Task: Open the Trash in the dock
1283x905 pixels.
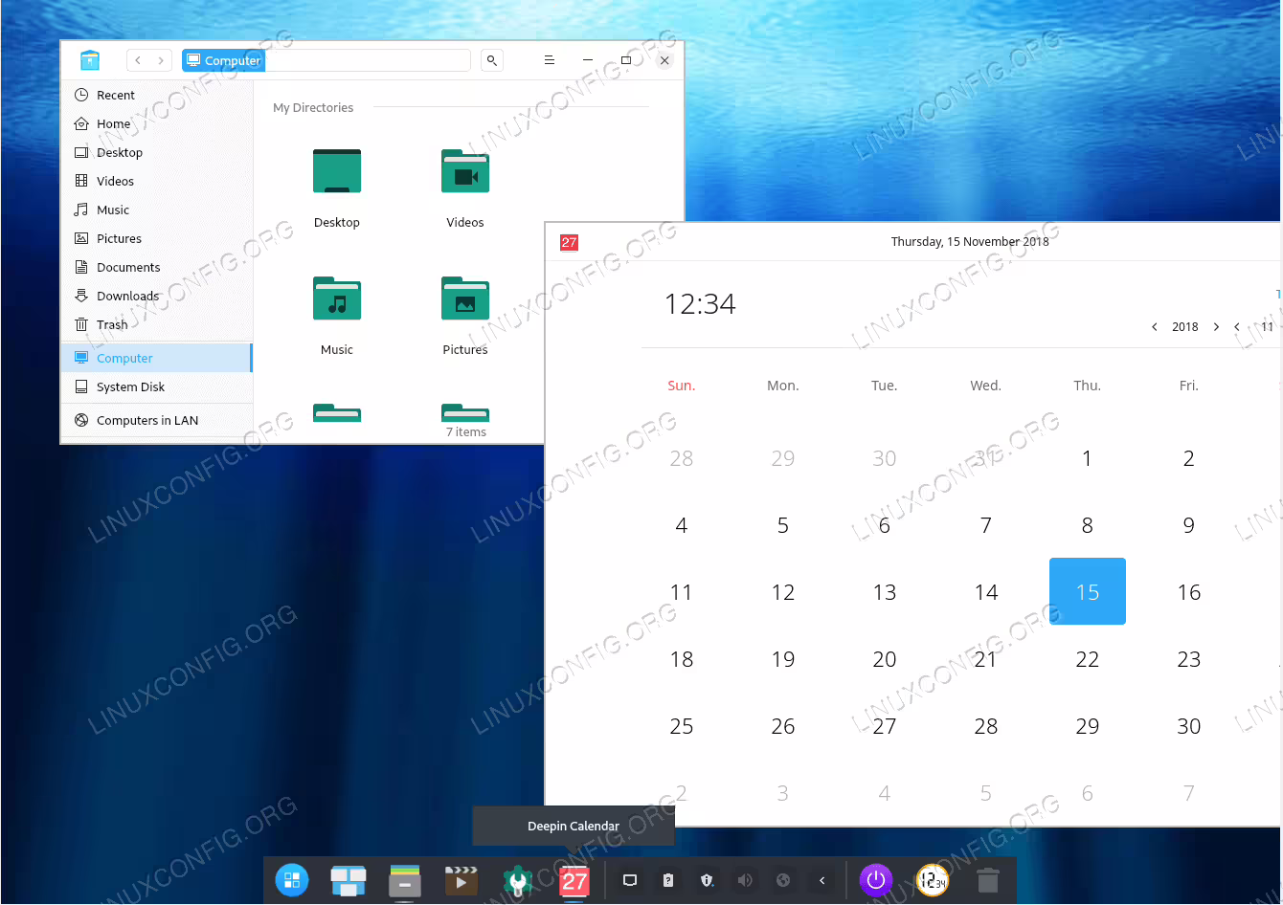Action: tap(988, 880)
